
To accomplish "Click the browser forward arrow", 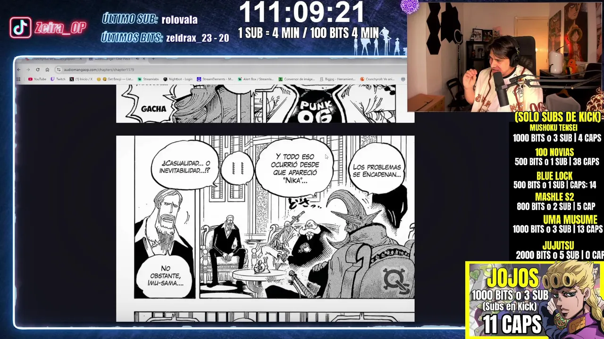I will [x=28, y=70].
